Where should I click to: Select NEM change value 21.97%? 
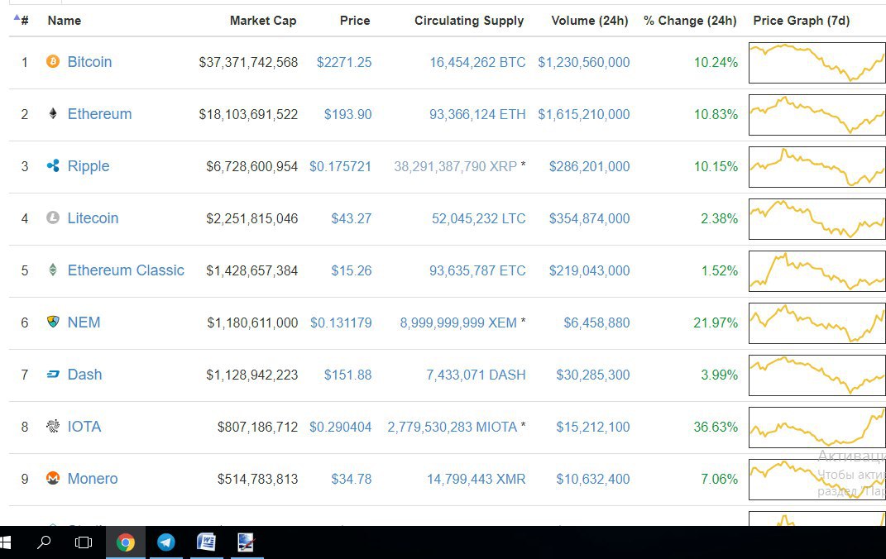coord(716,322)
